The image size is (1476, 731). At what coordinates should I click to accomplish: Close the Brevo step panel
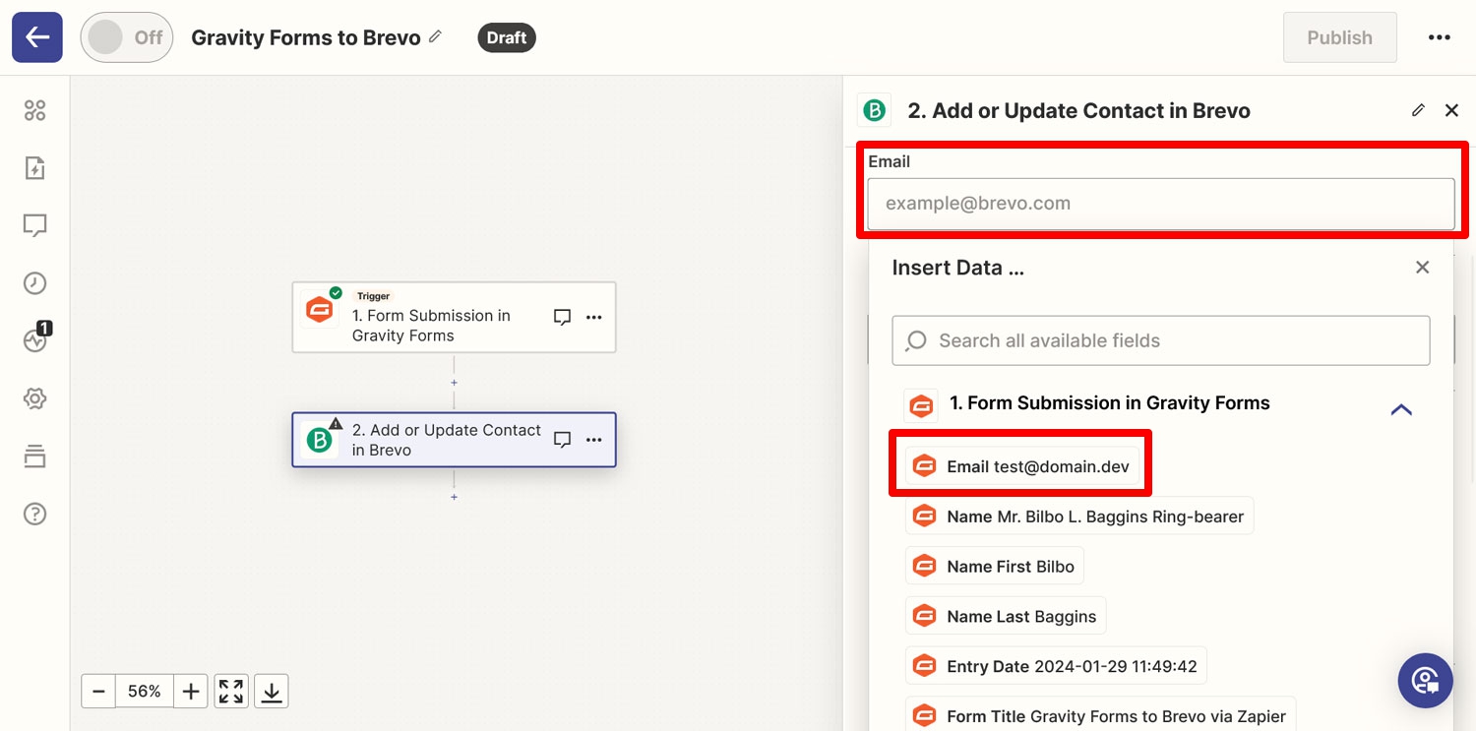tap(1451, 110)
